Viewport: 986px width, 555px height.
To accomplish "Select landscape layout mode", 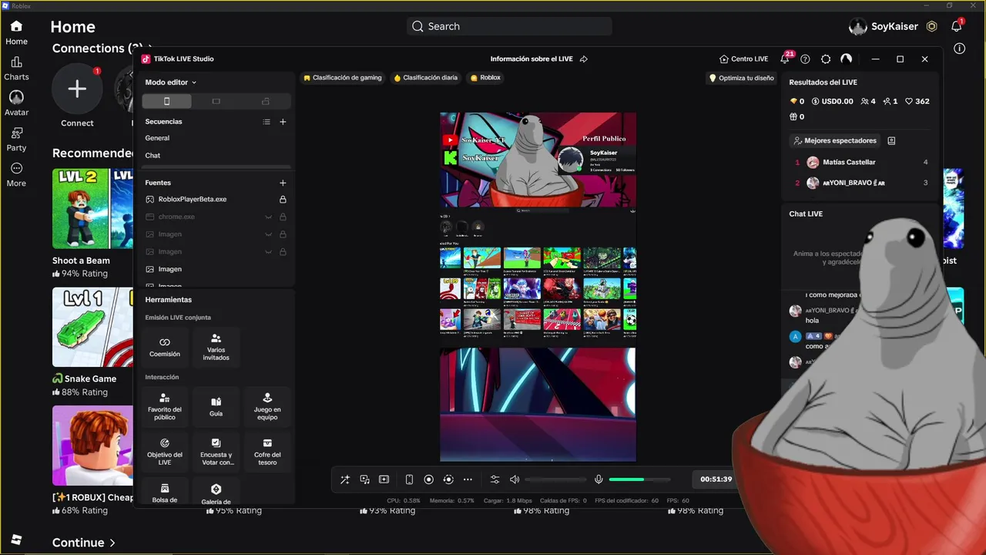I will (216, 101).
